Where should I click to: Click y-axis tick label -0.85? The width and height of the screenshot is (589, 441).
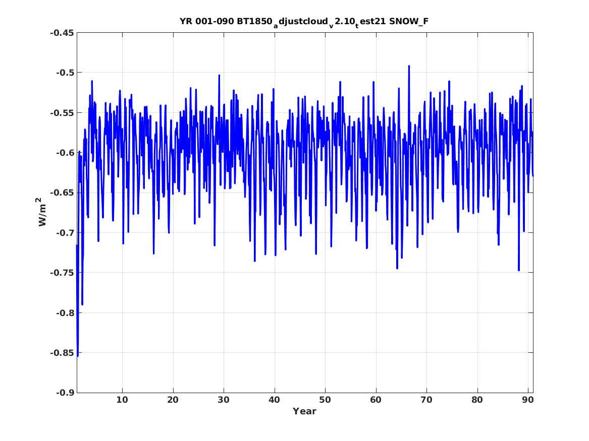pos(62,353)
